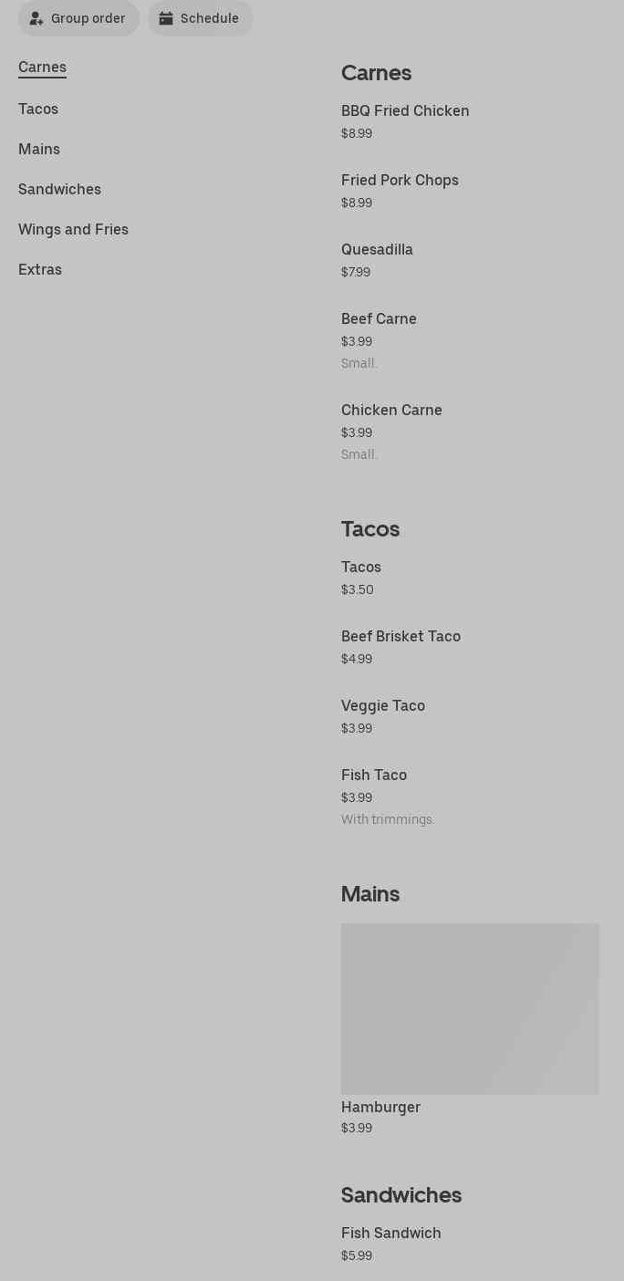Select Tacos category in sidebar
The image size is (624, 1281).
click(x=38, y=109)
